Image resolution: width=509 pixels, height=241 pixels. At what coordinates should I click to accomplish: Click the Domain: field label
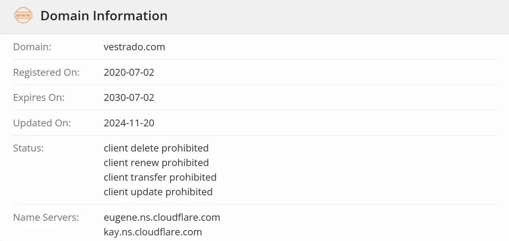pos(32,47)
